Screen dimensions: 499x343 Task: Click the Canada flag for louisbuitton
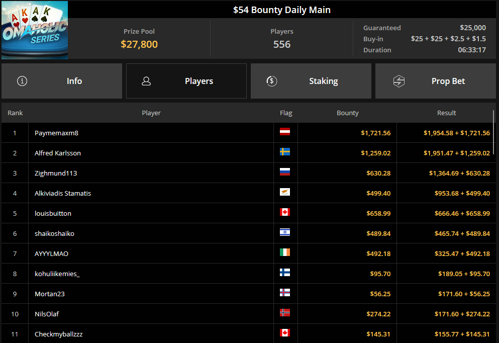point(285,212)
